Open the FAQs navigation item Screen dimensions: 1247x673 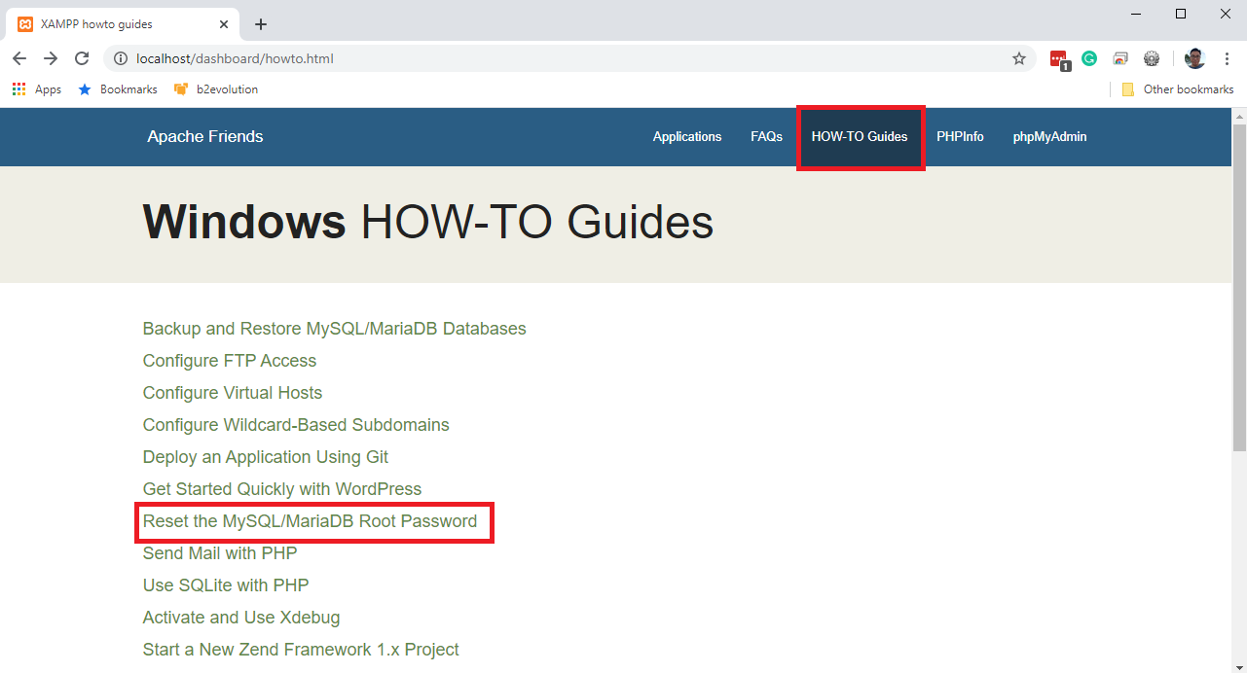coord(766,137)
